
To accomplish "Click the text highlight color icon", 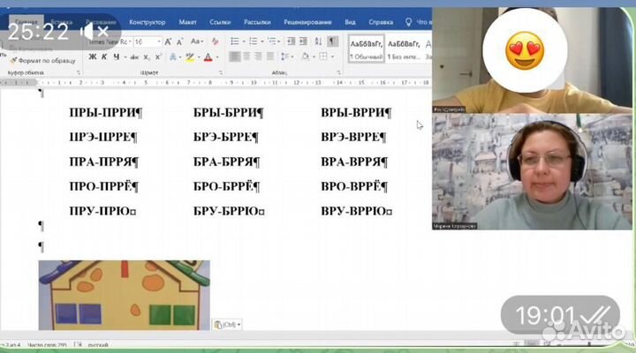I will (x=189, y=57).
